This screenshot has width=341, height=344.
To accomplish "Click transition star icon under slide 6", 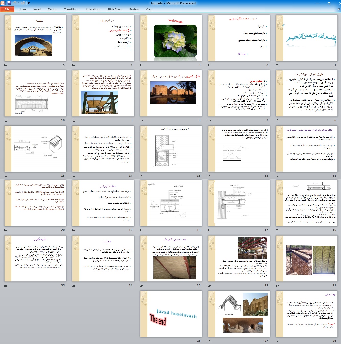I will point(277,121).
